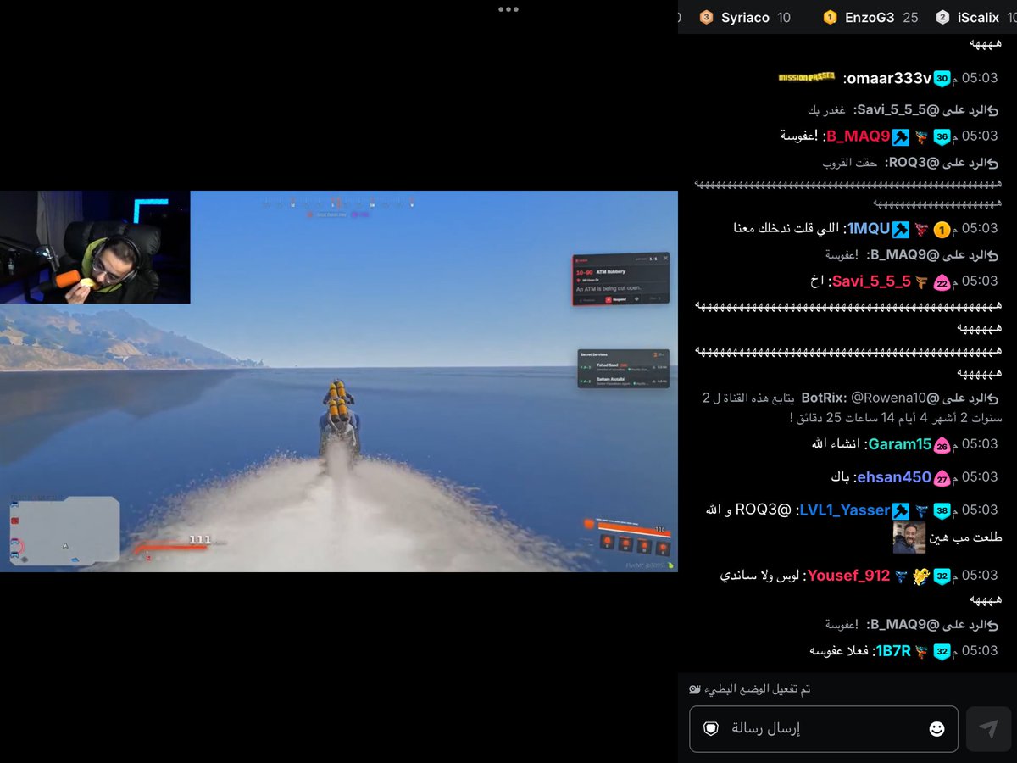This screenshot has width=1017, height=763.
Task: Tap the pink level 26 badge beside Garam15
Action: [942, 445]
